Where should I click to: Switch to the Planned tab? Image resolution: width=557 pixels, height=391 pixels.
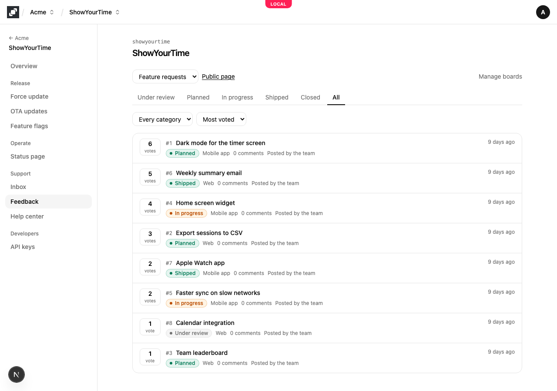click(198, 97)
